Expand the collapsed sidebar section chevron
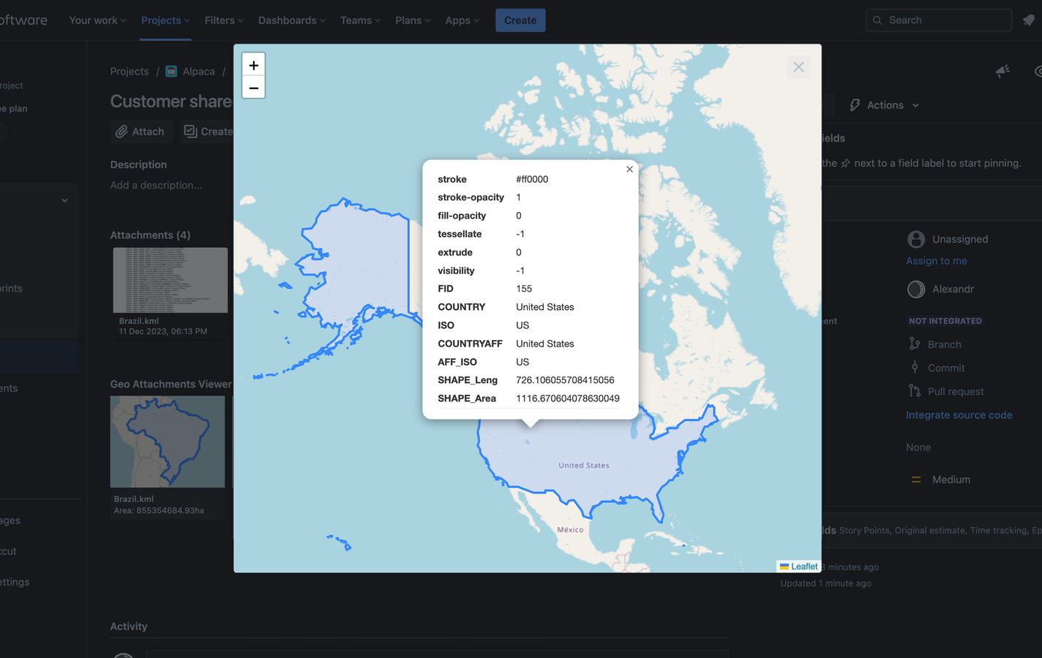 [64, 200]
